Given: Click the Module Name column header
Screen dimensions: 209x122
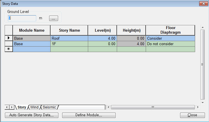Looking at the screenshot, I should pyautogui.click(x=32, y=30).
